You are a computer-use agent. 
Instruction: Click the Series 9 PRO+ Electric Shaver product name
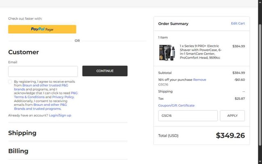200,52
